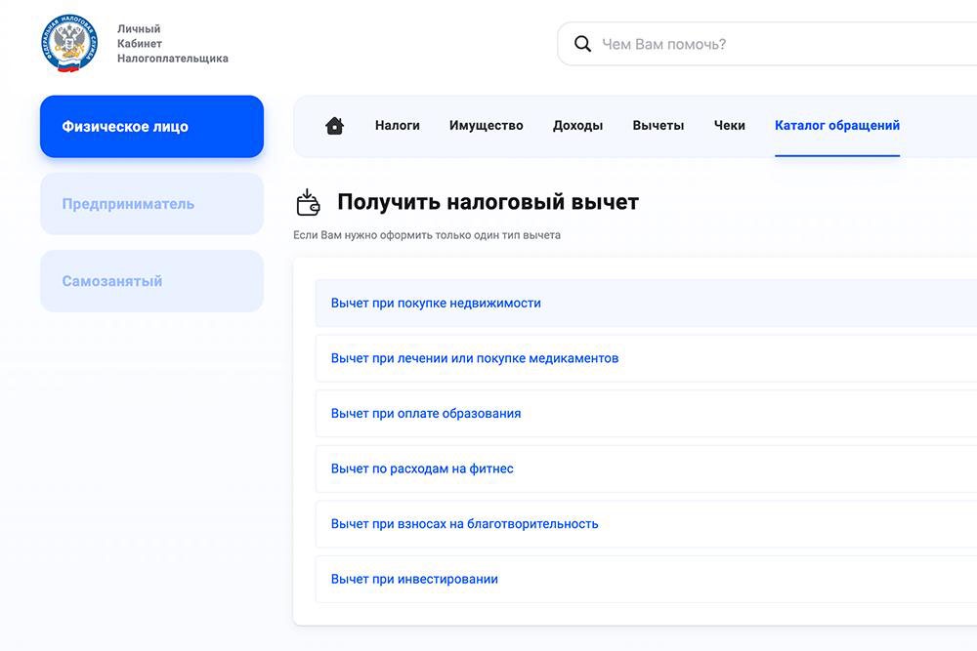The height and width of the screenshot is (651, 977).
Task: Select the Вычеты tab
Action: pos(658,125)
